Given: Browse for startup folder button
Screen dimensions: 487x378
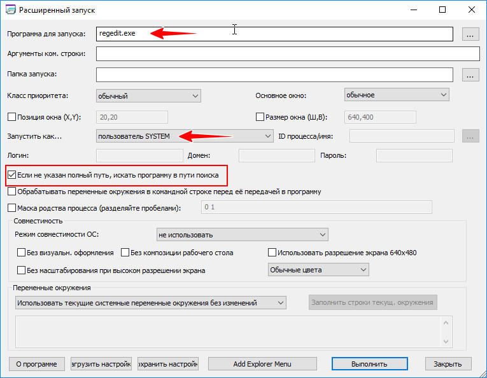Looking at the screenshot, I should click(470, 75).
